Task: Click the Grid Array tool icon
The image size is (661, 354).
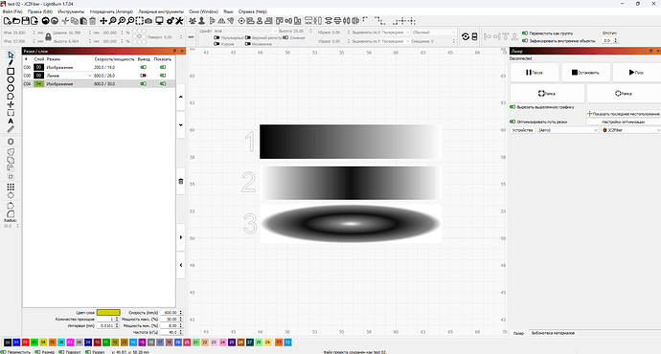Action: coord(11,187)
